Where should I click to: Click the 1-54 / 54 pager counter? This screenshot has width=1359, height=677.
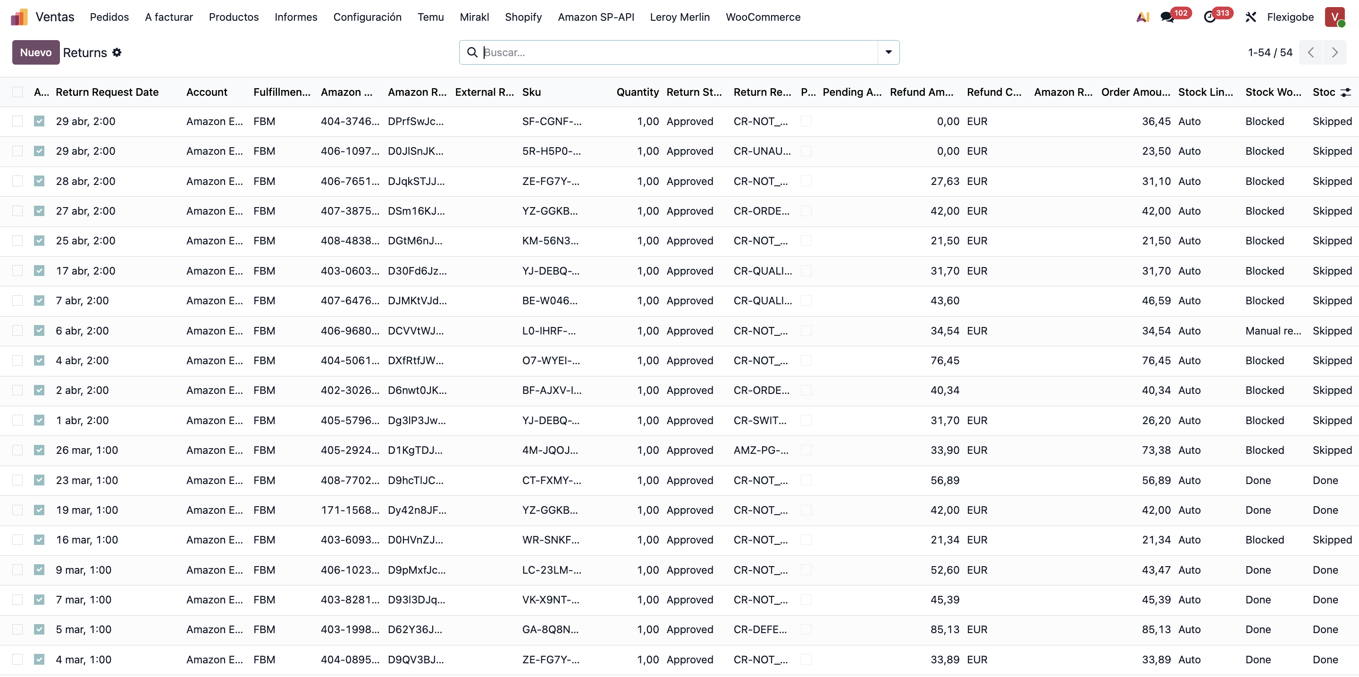(1270, 52)
